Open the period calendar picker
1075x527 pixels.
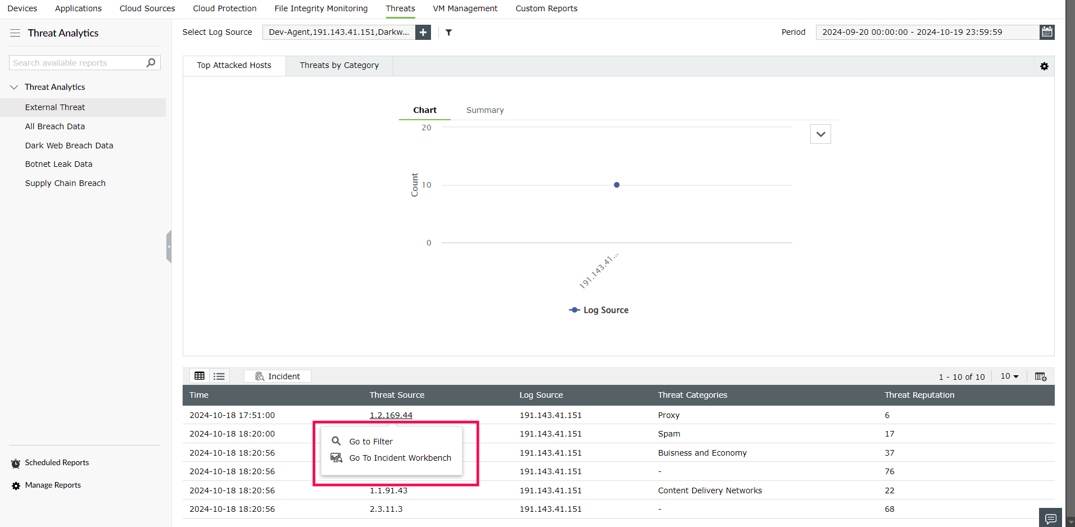[1046, 31]
